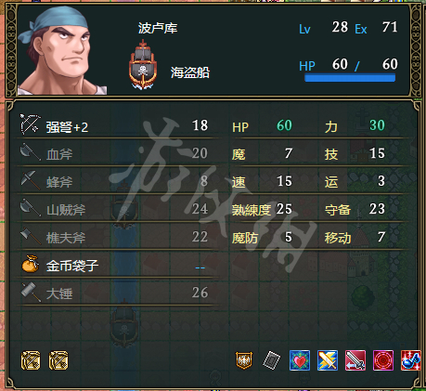Click the 金币袋子 item name
The width and height of the screenshot is (426, 391).
[72, 266]
